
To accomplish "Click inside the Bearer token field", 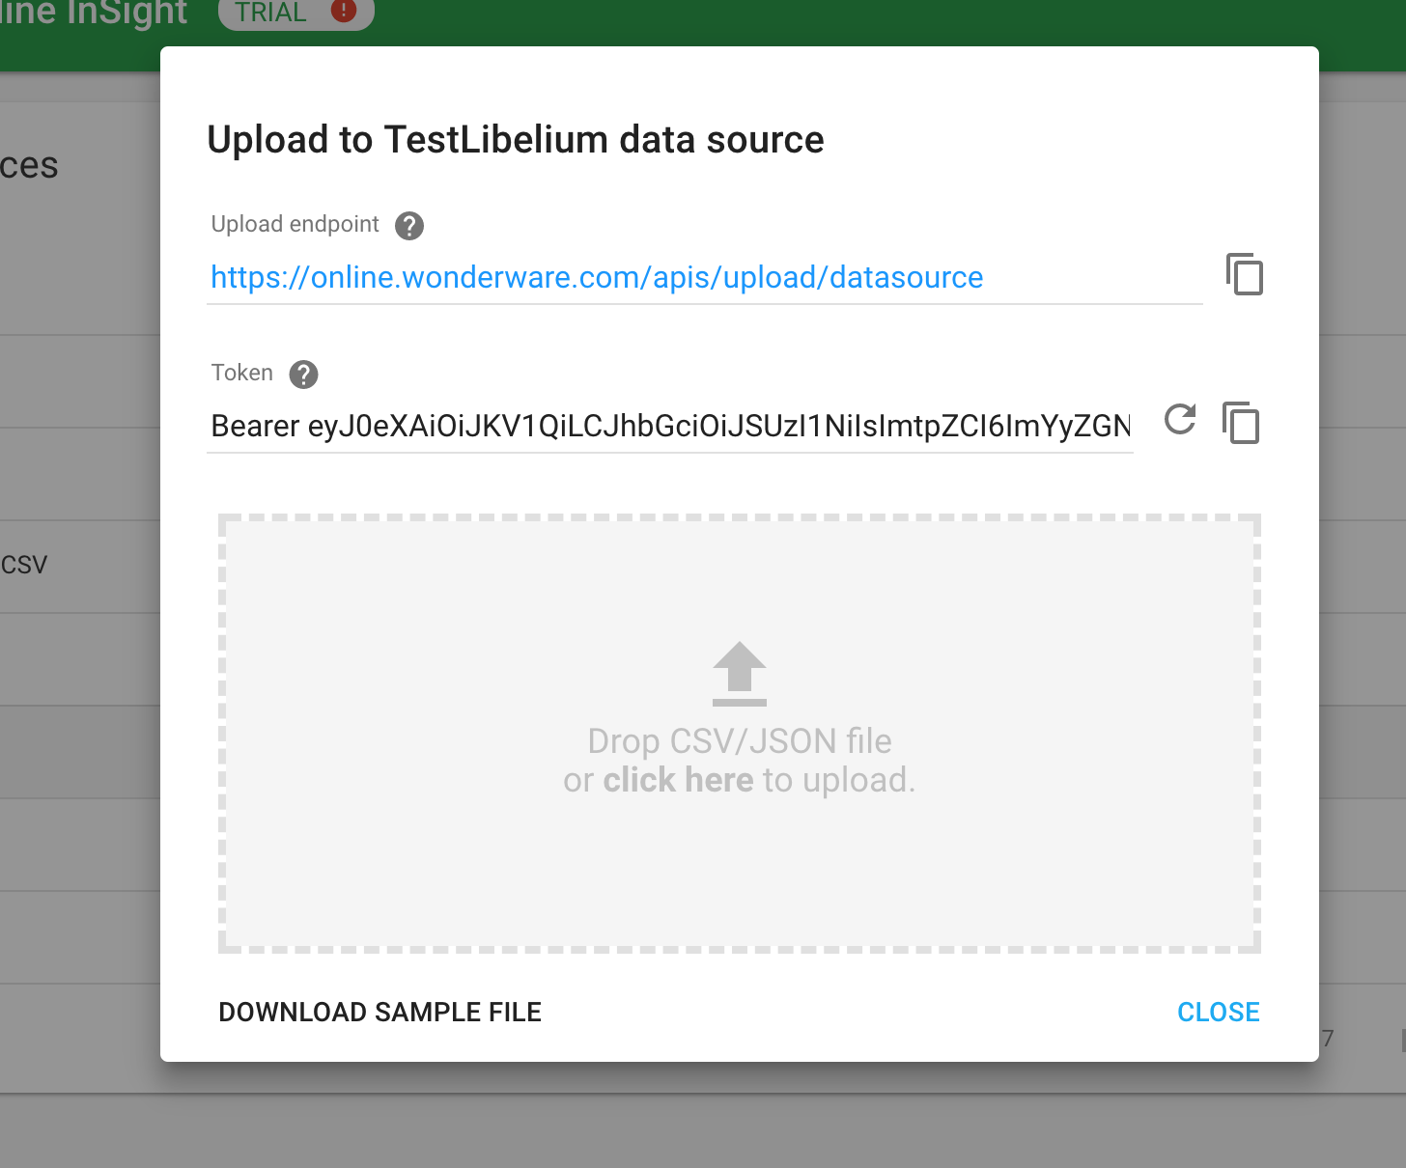I will pyautogui.click(x=670, y=426).
